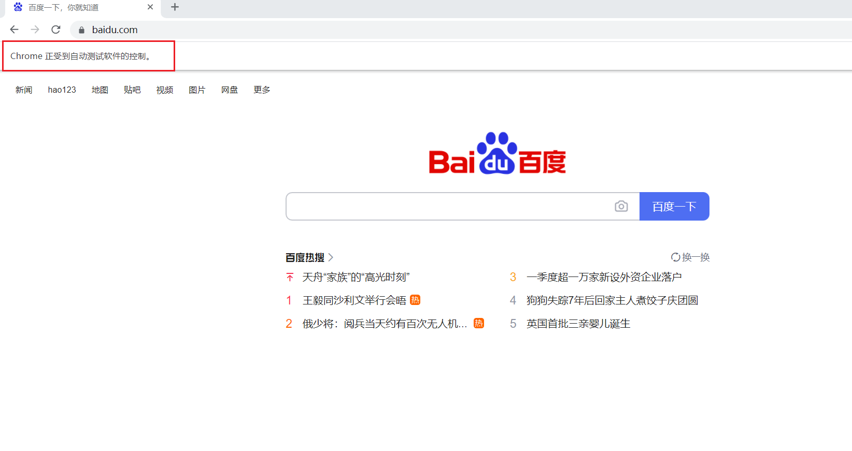Open a new tab with the plus icon
The image size is (852, 451).
click(175, 7)
